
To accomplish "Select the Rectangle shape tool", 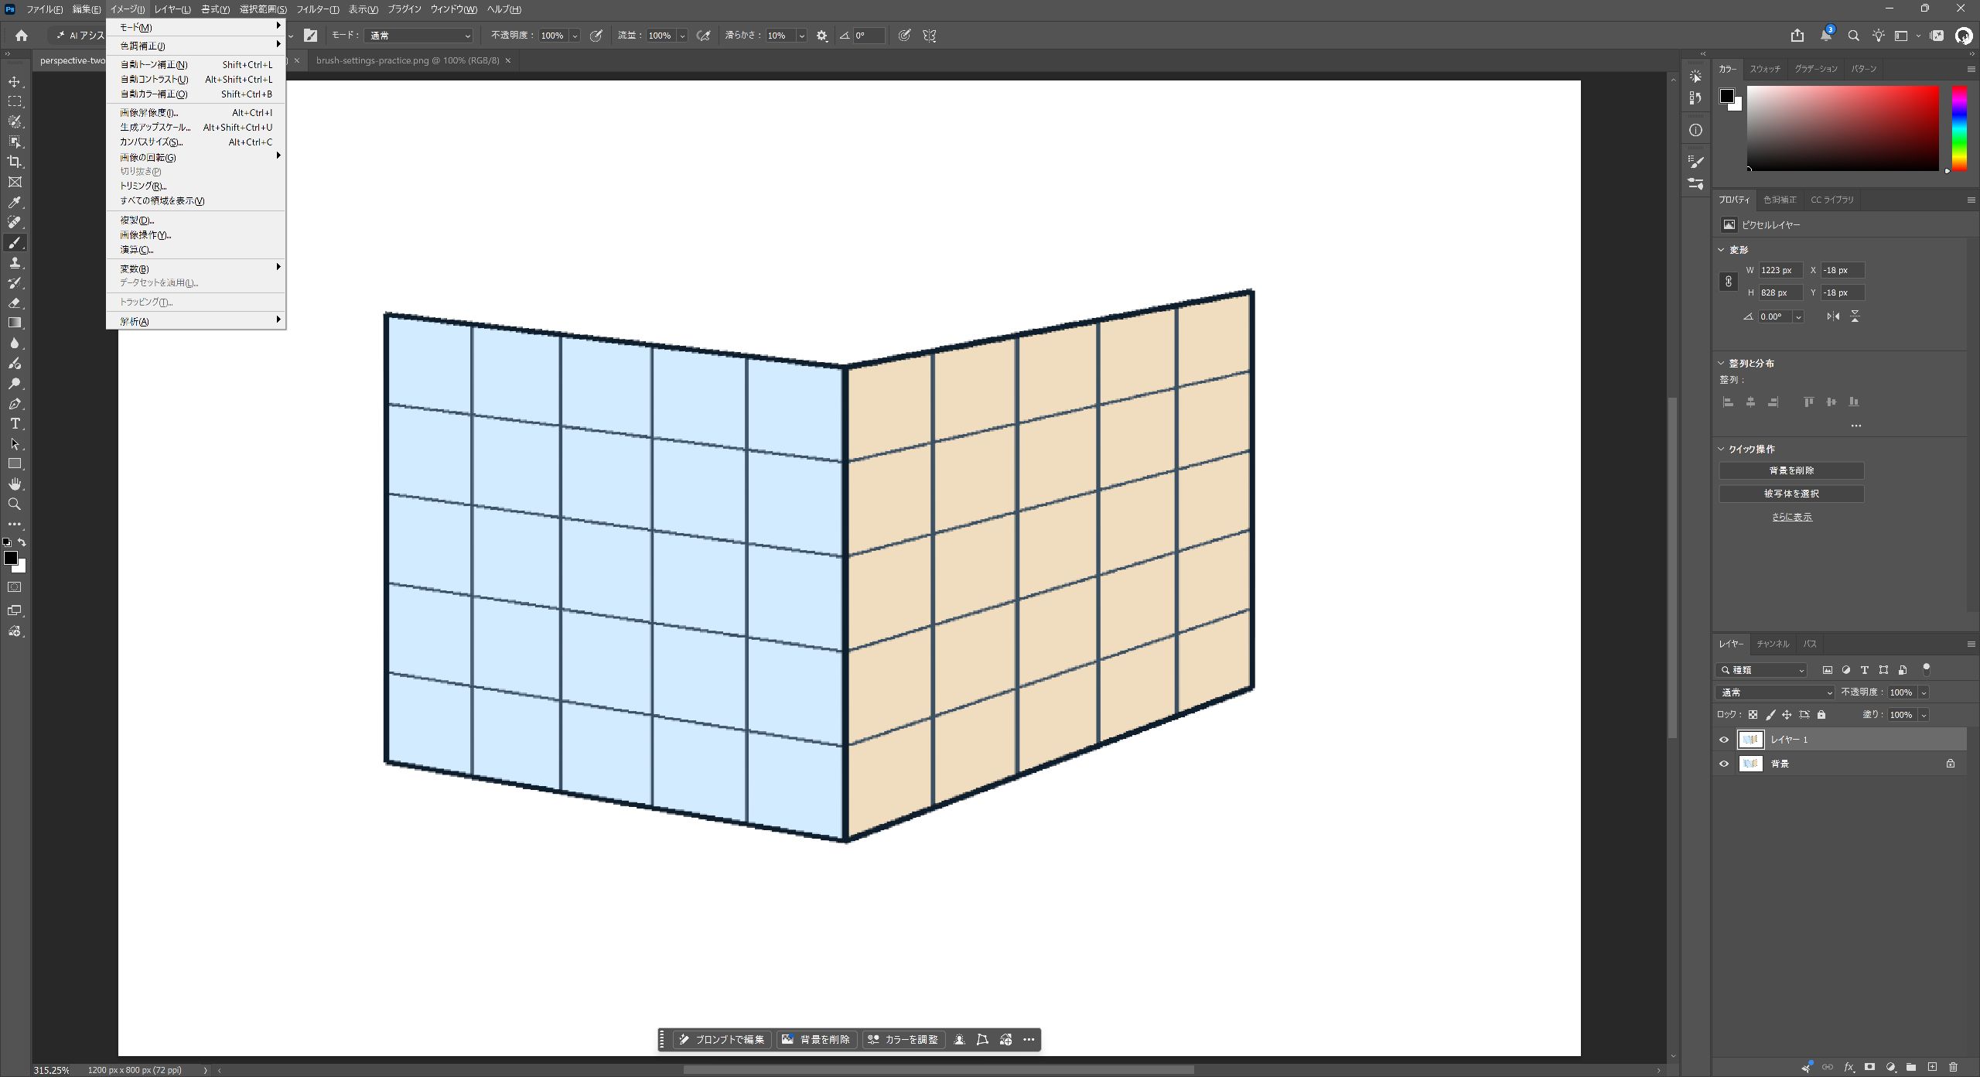I will pos(15,464).
